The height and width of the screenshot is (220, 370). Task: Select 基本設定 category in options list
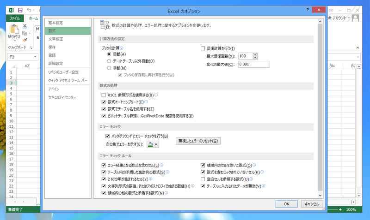pos(68,23)
